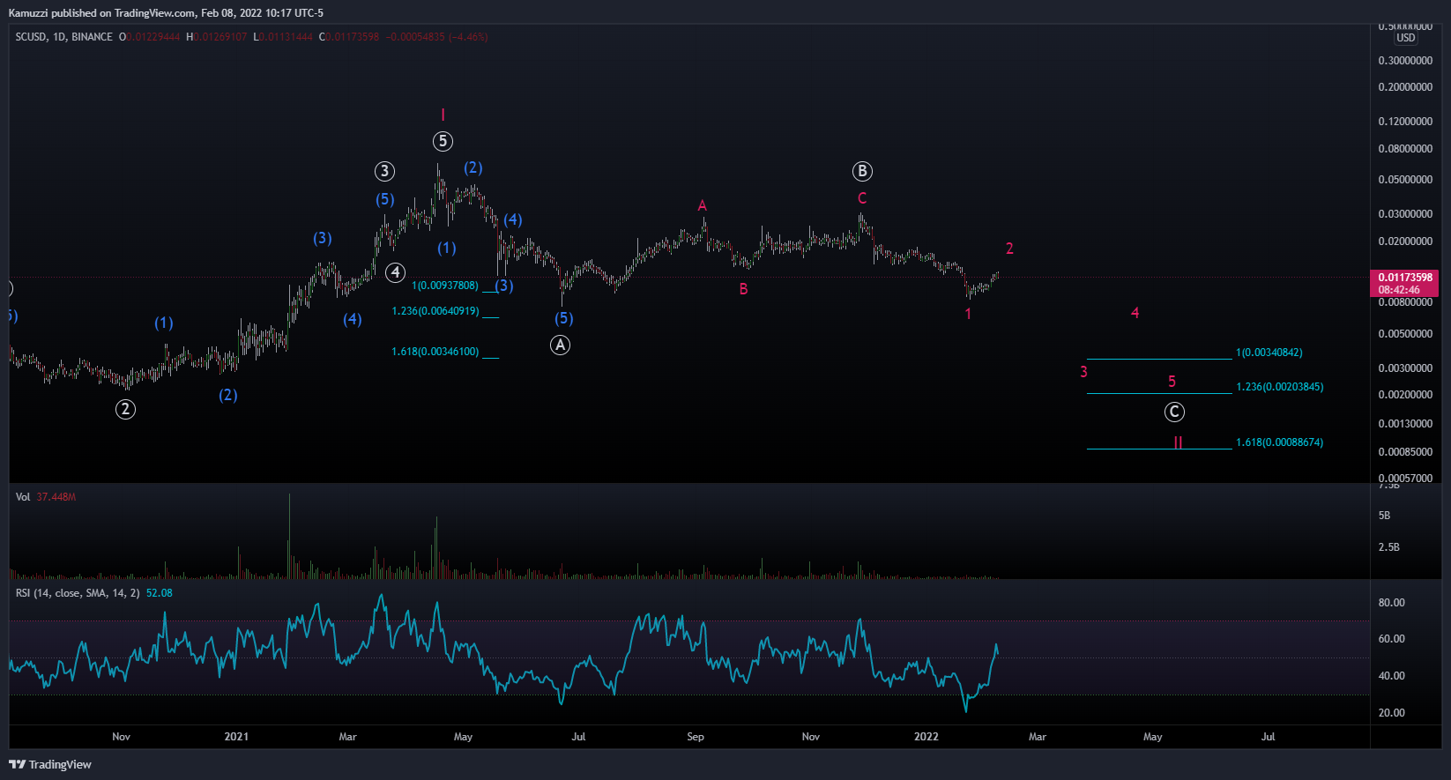Image resolution: width=1451 pixels, height=780 pixels.
Task: Click Fibonacci level 1.236(0.00640919)
Action: (435, 311)
